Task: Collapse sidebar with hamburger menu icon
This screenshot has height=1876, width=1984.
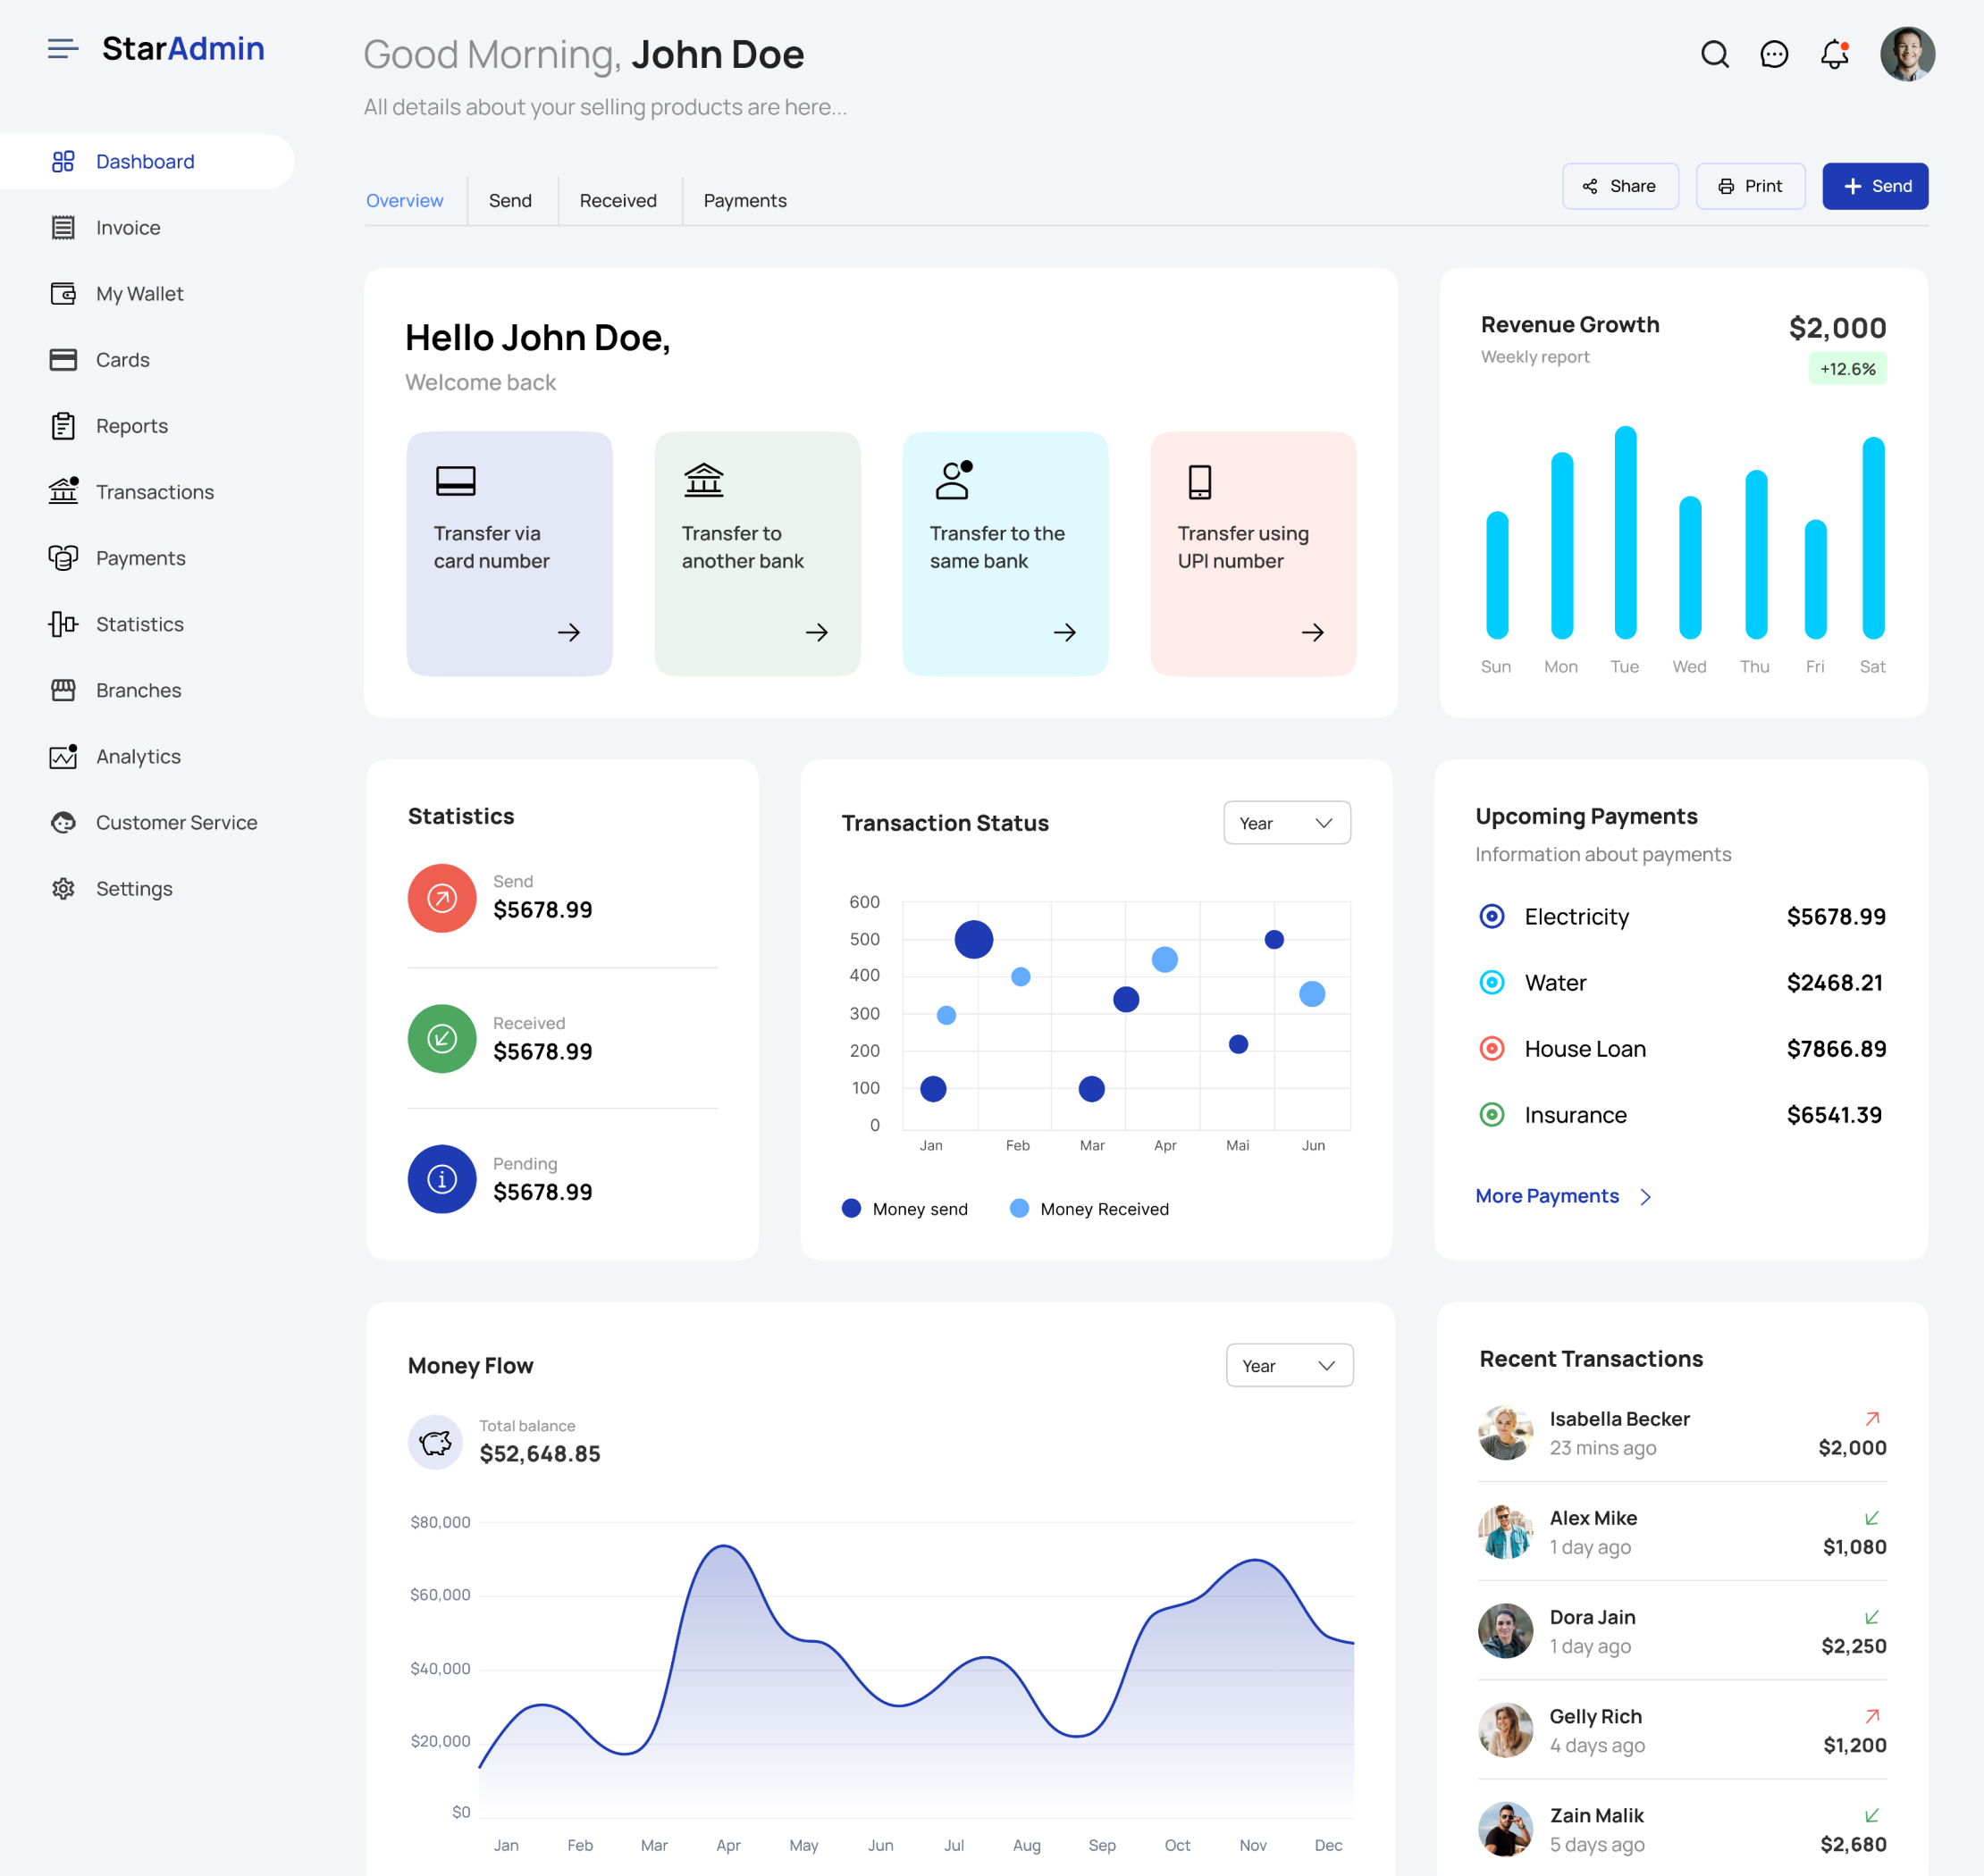Action: click(63, 48)
